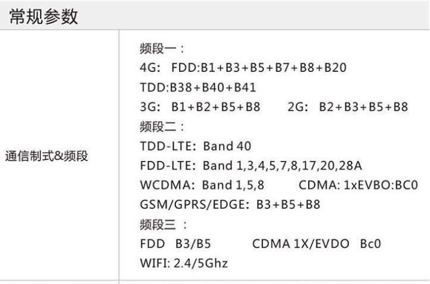Click the 4G label in 频段一
The height and width of the screenshot is (284, 430).
click(x=150, y=68)
